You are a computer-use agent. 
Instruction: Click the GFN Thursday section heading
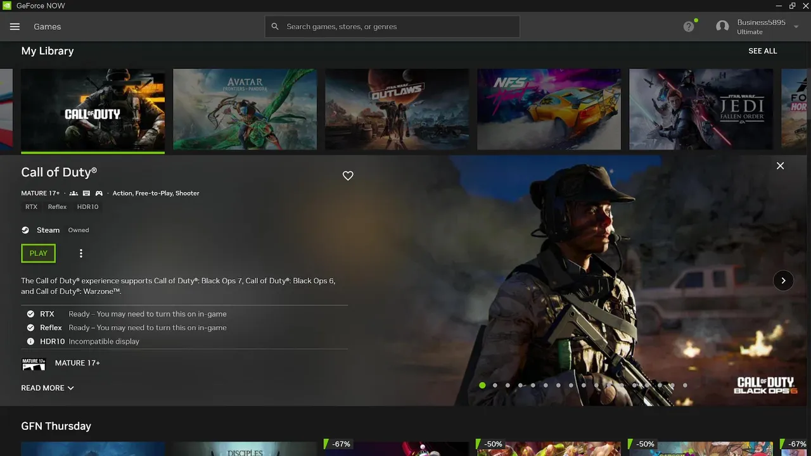(56, 426)
